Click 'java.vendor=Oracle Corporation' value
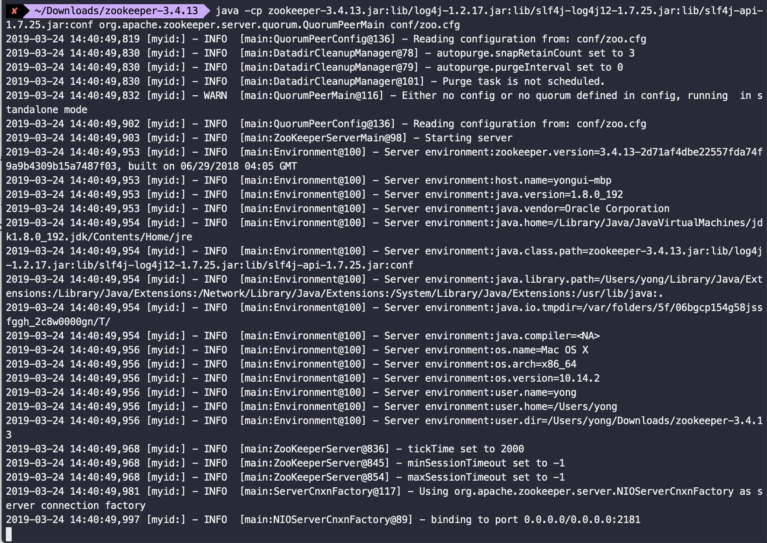 [x=582, y=209]
